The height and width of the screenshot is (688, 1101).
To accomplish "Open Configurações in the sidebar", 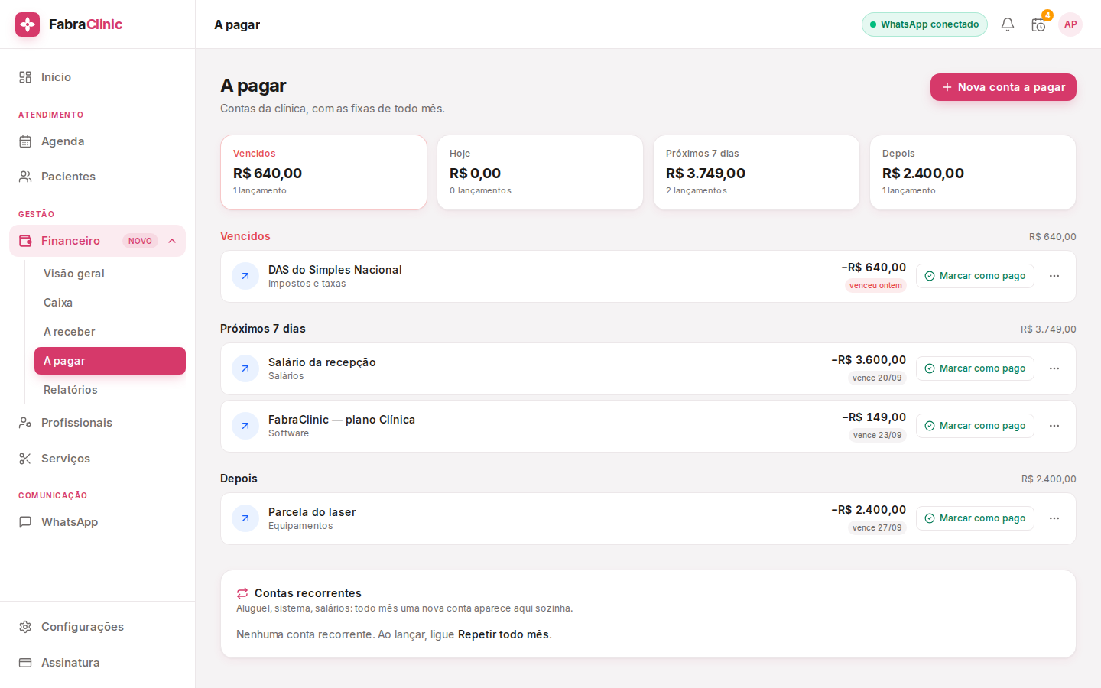I will click(x=97, y=627).
